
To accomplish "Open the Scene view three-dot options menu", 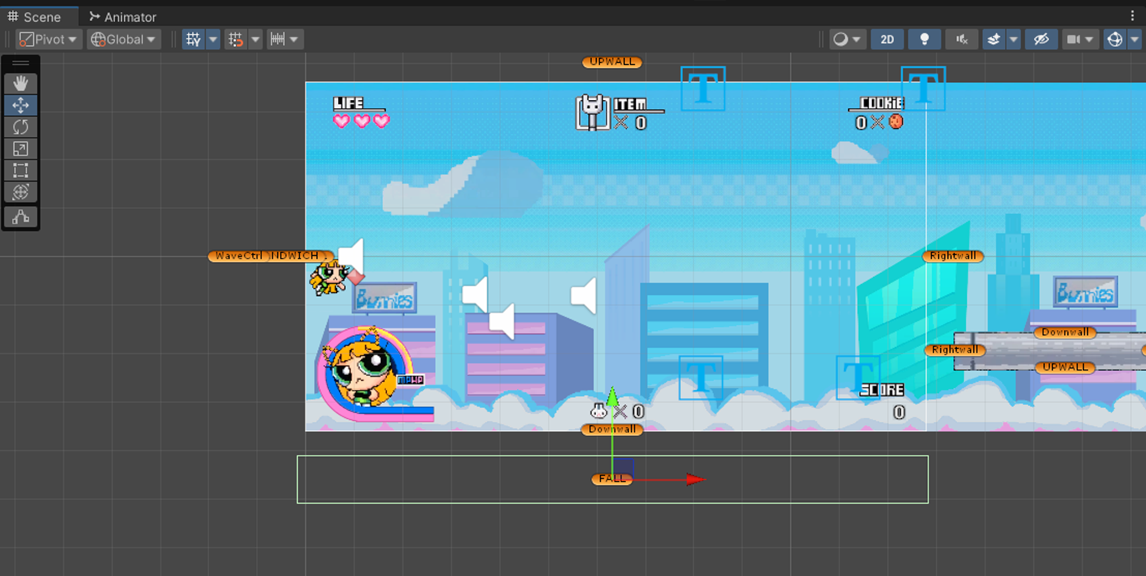I will [1133, 16].
